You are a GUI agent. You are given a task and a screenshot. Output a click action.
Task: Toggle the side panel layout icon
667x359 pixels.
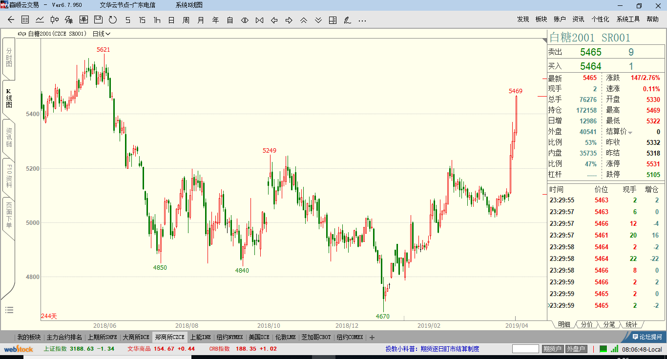click(333, 20)
